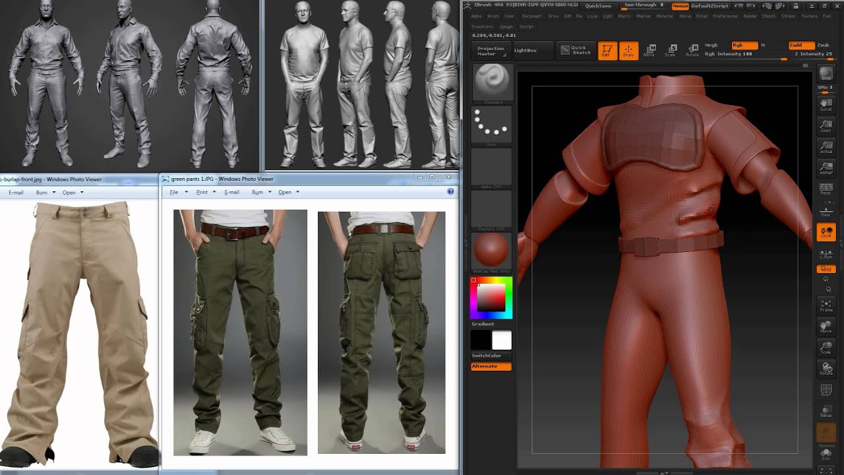Toggle PolyF wireframe display
This screenshot has height=475, width=844.
pos(826,391)
